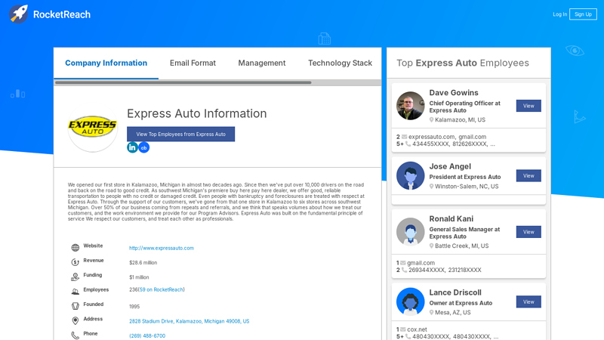
Task: Click Ronald Kani's phone icon
Action: pos(404,270)
